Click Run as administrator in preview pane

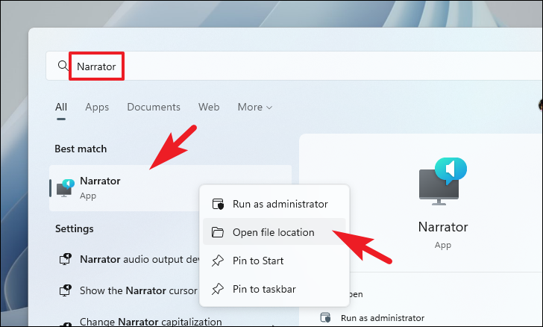coord(383,317)
